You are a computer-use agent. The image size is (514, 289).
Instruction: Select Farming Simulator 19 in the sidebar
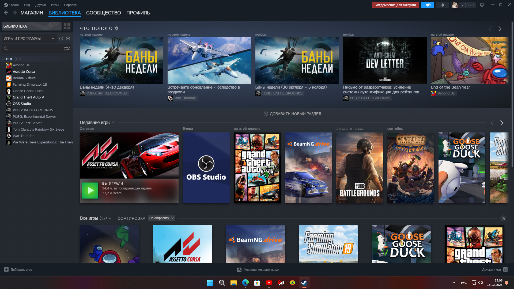30,85
